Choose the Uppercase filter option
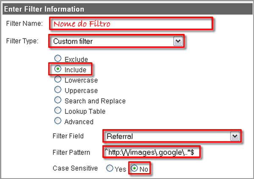The width and height of the screenshot is (254, 179). coord(58,91)
